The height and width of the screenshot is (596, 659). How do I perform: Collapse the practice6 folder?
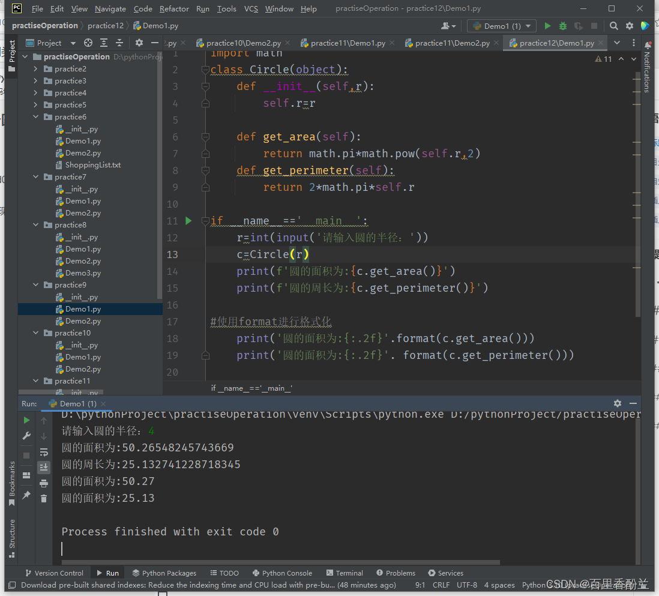pyautogui.click(x=35, y=117)
